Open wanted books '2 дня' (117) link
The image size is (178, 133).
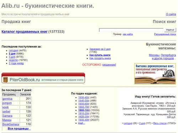click(x=142, y=123)
